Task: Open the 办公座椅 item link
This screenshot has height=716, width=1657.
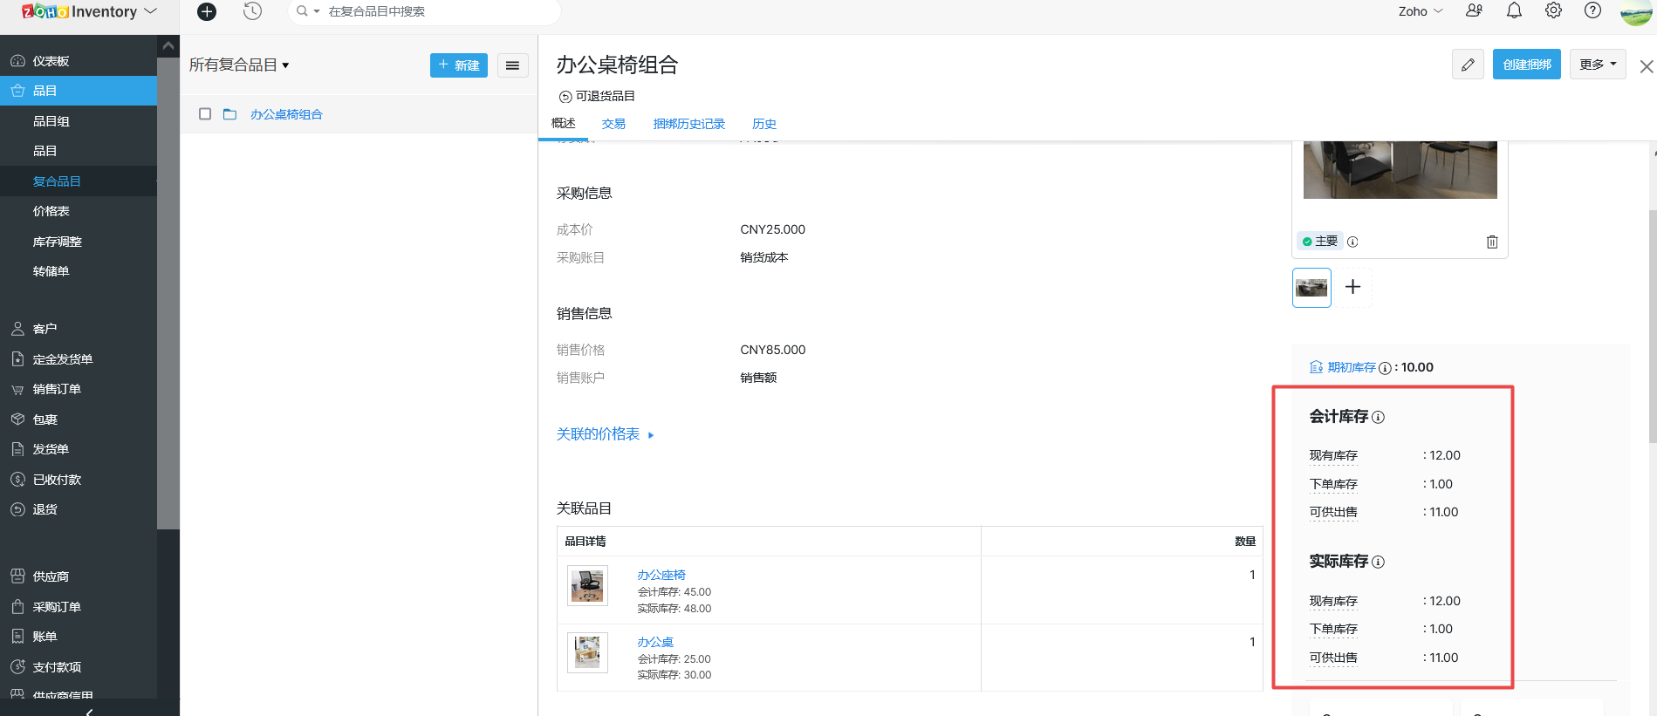Action: [x=661, y=575]
